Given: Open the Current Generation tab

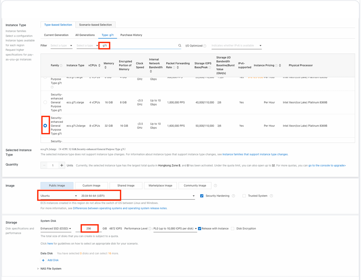Looking at the screenshot, I should pyautogui.click(x=56, y=35).
